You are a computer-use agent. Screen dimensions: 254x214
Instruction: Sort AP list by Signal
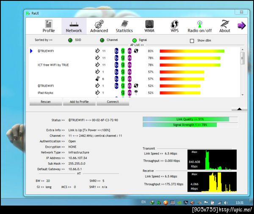click(135, 40)
